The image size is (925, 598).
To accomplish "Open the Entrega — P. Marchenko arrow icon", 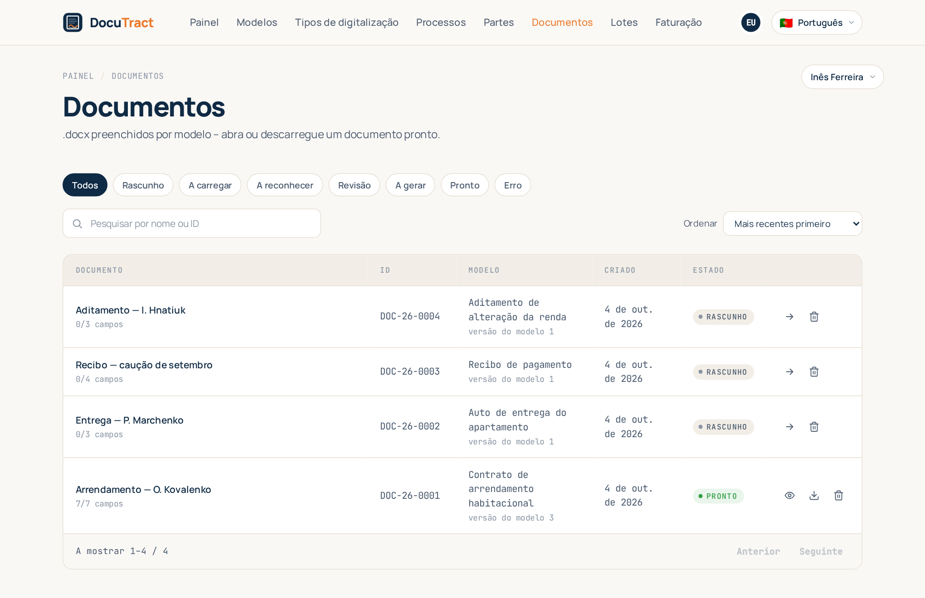I will pyautogui.click(x=789, y=427).
